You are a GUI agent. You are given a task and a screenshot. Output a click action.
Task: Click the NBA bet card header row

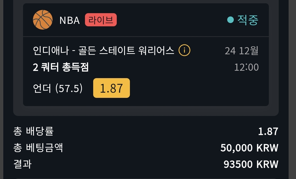click(x=146, y=20)
